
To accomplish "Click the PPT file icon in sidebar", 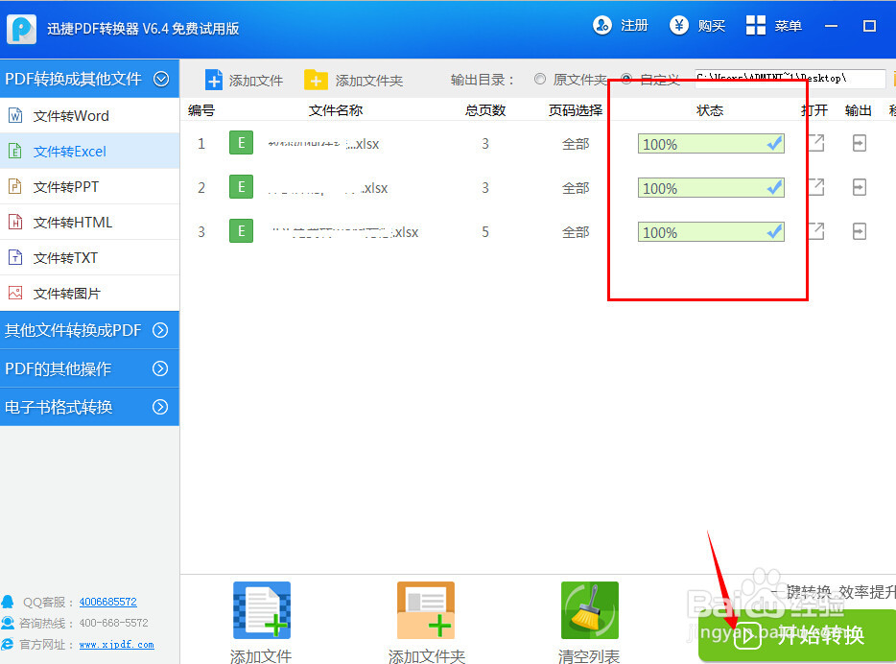I will pos(15,187).
